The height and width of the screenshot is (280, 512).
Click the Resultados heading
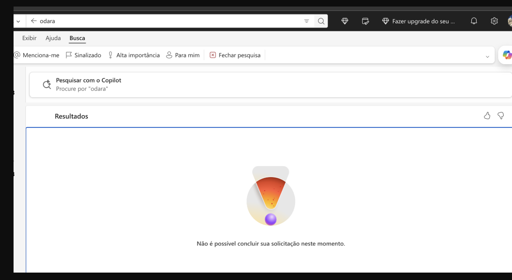click(x=72, y=116)
